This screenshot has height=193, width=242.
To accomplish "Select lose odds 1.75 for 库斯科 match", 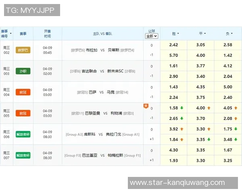I will click(x=228, y=129).
